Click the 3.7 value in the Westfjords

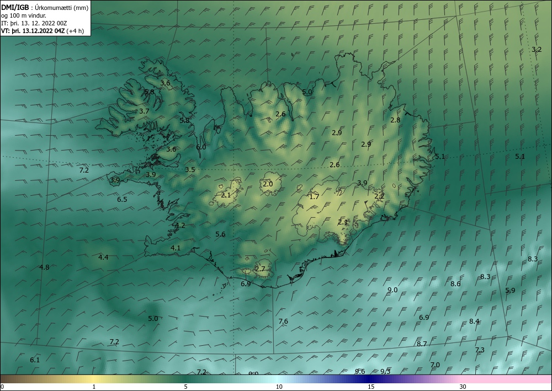144,111
